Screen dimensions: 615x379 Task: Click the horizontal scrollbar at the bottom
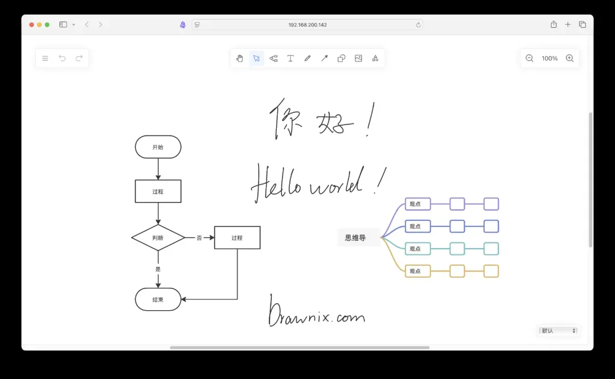pyautogui.click(x=300, y=347)
